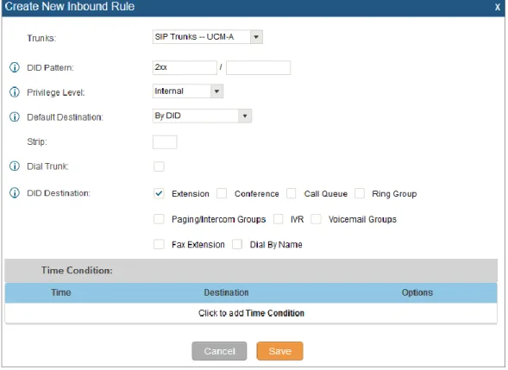This screenshot has height=370, width=508.
Task: Click the Time column header
Action: click(61, 292)
